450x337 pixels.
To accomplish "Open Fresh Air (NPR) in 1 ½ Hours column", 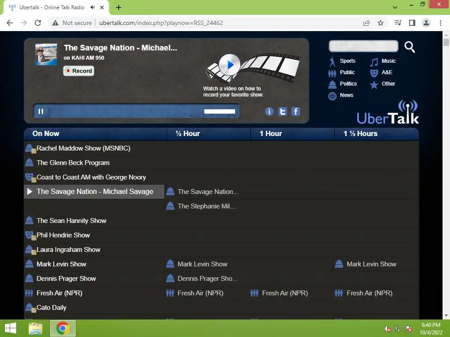I will [x=369, y=293].
